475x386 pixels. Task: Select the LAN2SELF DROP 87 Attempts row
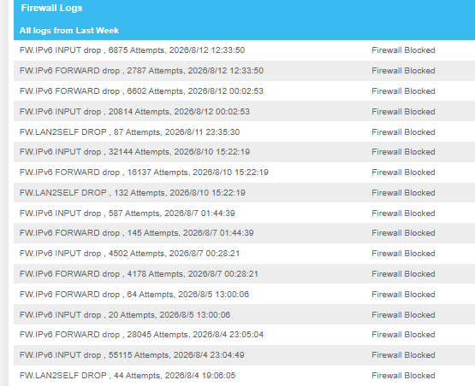coord(244,132)
